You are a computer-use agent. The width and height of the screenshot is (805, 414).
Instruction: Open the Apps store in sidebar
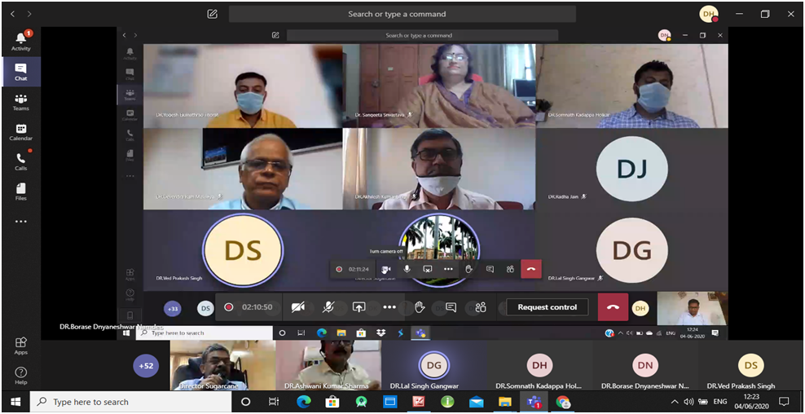click(20, 346)
